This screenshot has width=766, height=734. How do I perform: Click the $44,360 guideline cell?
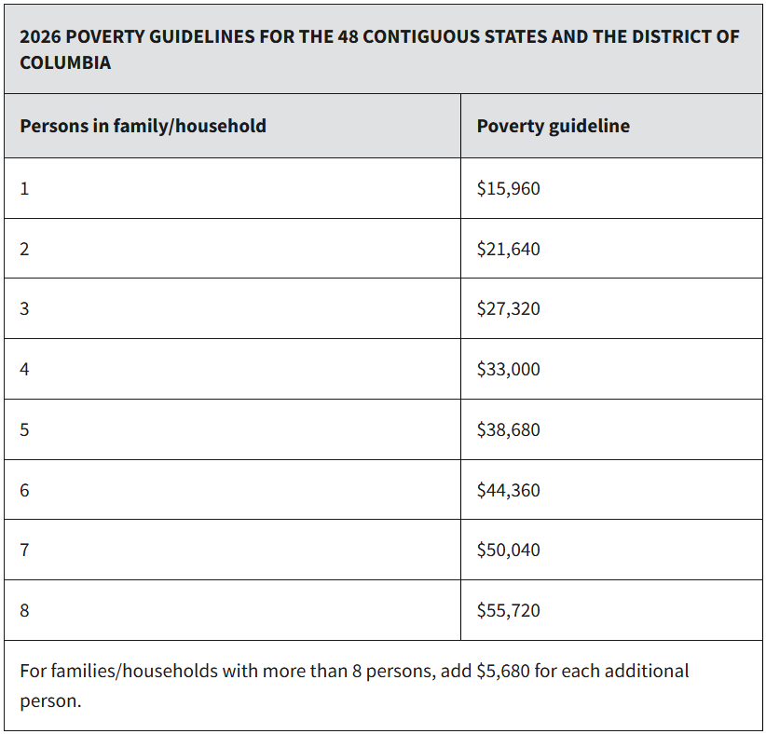508,490
